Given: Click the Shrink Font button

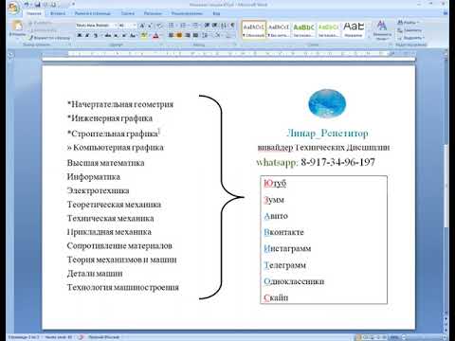Looking at the screenshot, I should pos(150,26).
